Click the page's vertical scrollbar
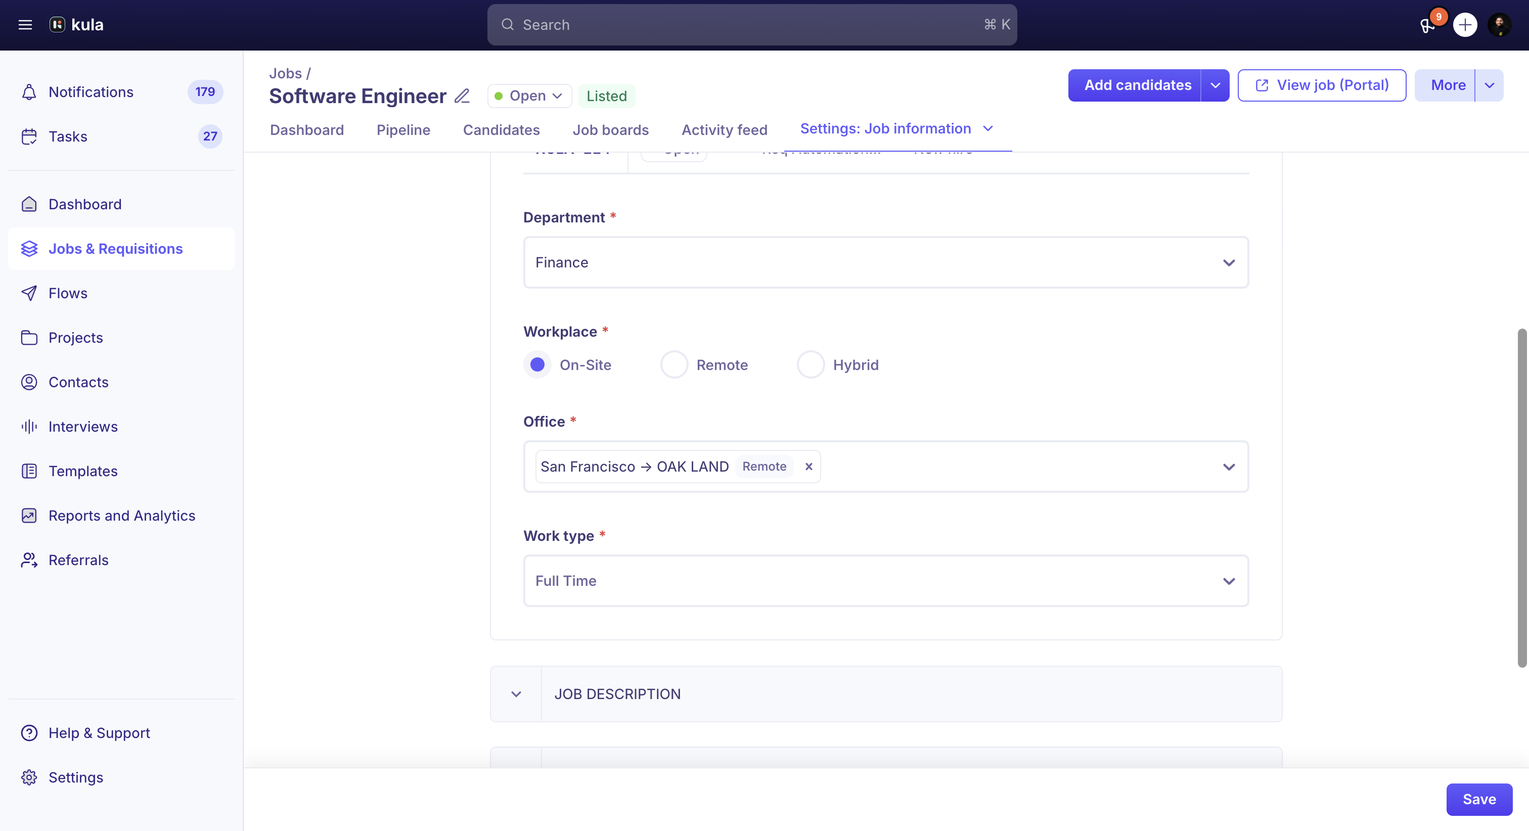The height and width of the screenshot is (831, 1529). coord(1522,497)
